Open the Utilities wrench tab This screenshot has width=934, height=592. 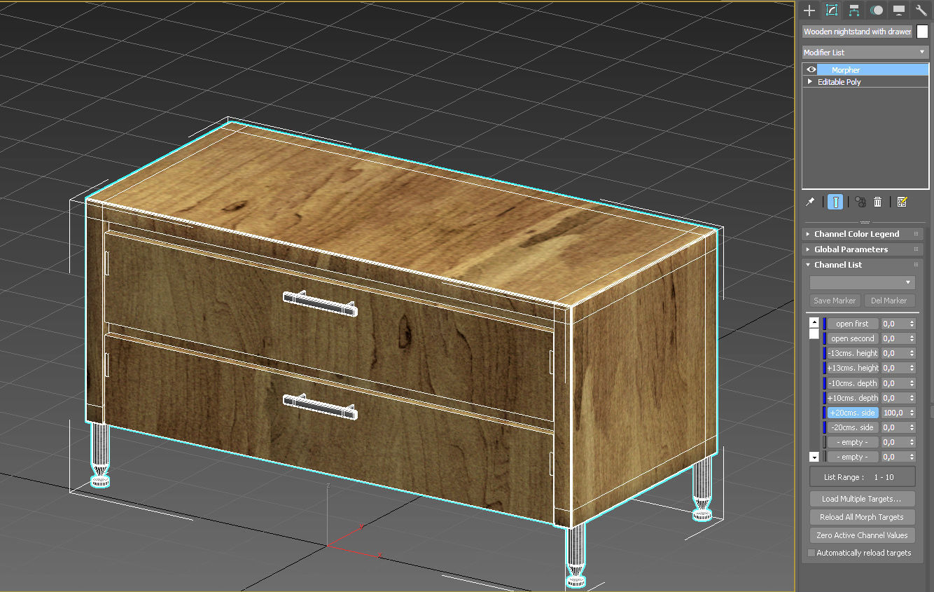click(921, 10)
